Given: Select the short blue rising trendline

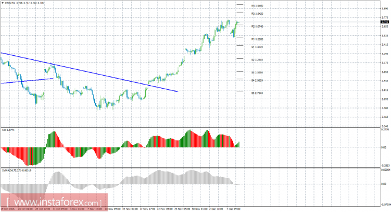Looking at the screenshot, I should click(27, 80).
